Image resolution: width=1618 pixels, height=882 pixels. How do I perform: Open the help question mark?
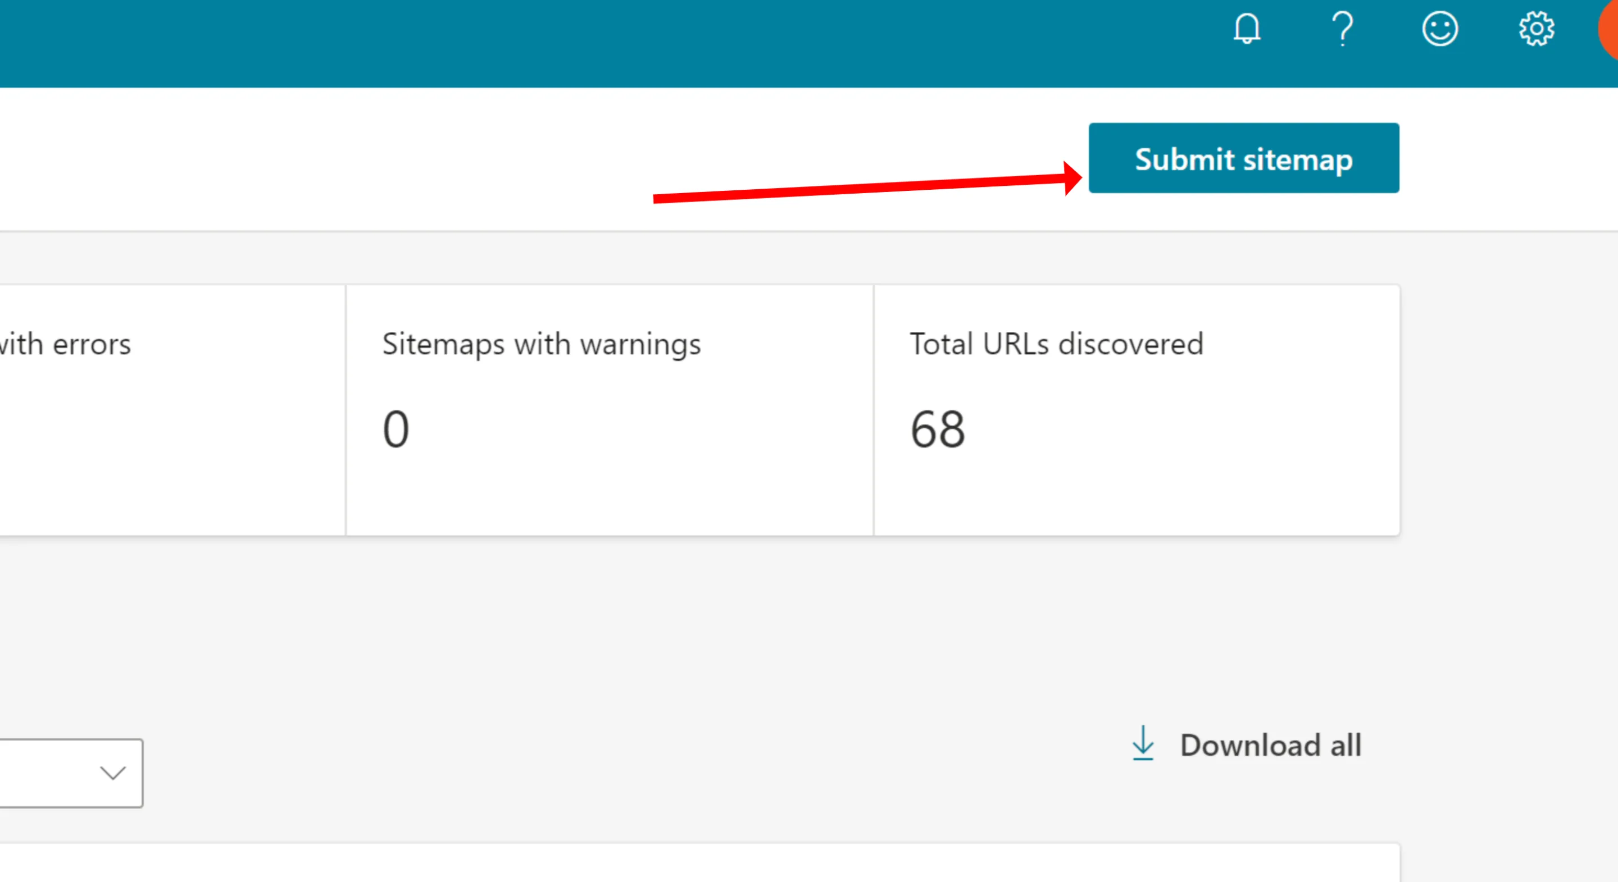pyautogui.click(x=1343, y=29)
